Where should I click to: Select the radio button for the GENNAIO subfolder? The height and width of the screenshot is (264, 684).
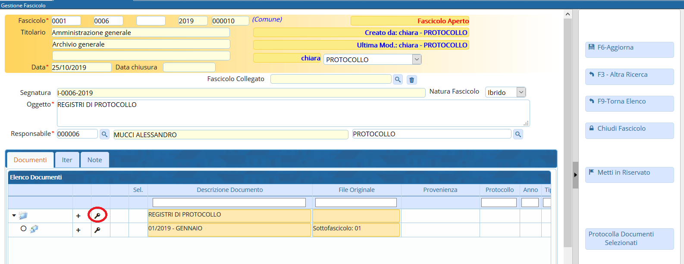coord(23,229)
